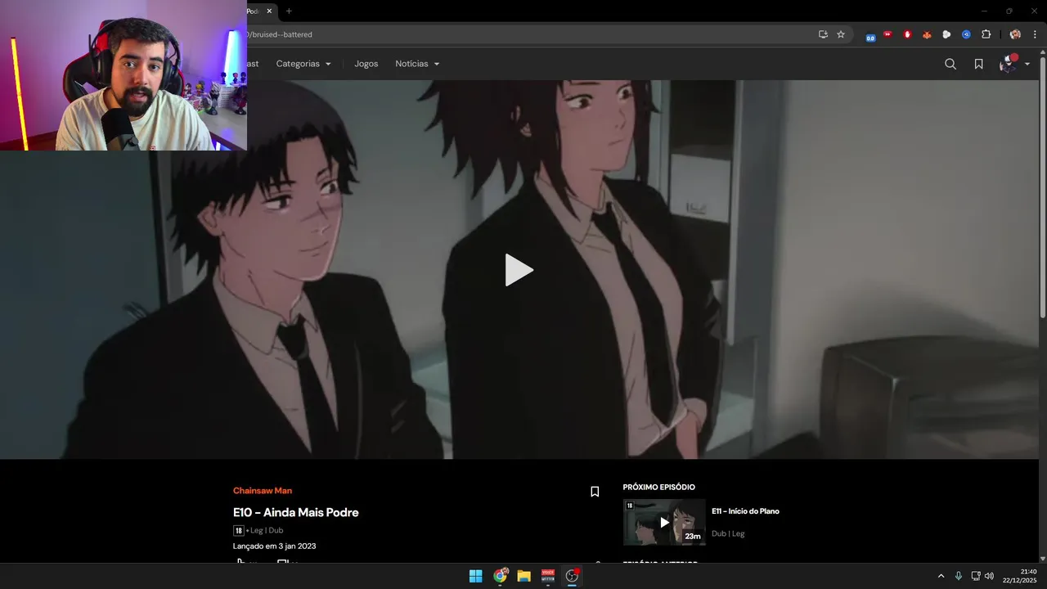Viewport: 1047px width, 589px height.
Task: Expand the Categorias dropdown menu
Action: pos(303,64)
